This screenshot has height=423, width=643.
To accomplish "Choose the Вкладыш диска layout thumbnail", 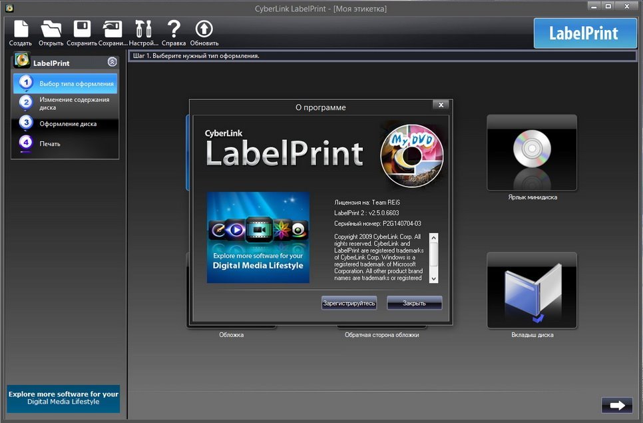I will pyautogui.click(x=532, y=290).
